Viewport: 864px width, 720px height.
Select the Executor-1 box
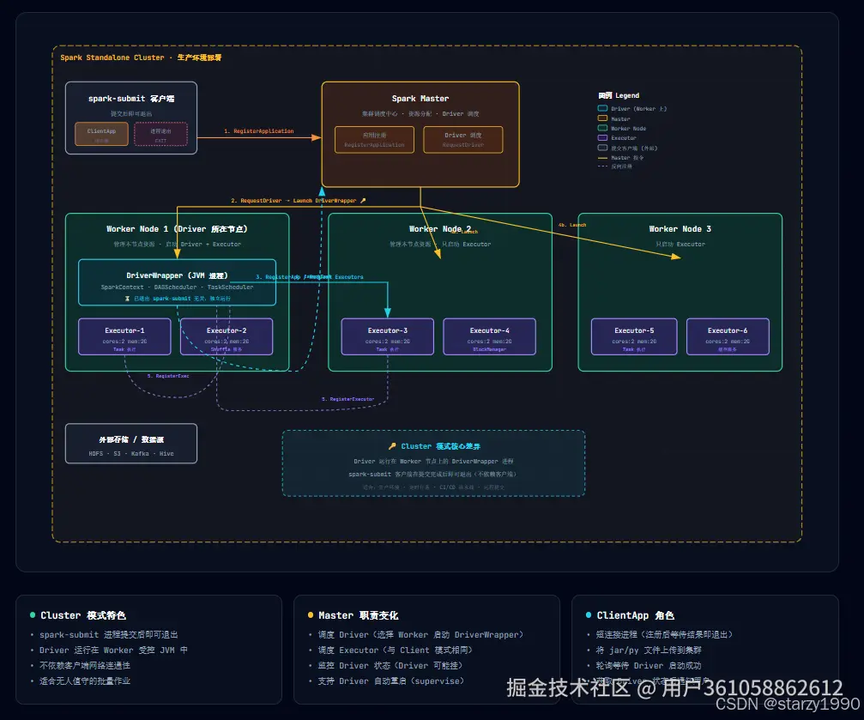[124, 336]
